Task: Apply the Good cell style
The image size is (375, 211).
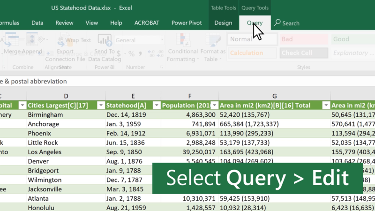Action: click(x=353, y=39)
